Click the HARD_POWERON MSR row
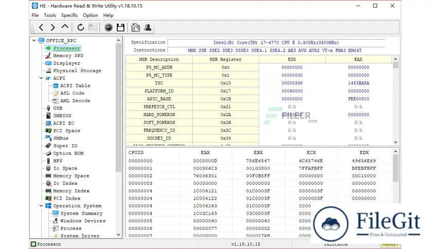 pos(259,115)
